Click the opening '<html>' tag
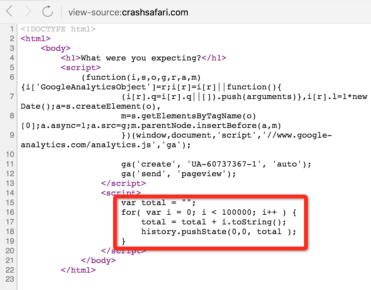This screenshot has height=290, width=371. point(35,39)
